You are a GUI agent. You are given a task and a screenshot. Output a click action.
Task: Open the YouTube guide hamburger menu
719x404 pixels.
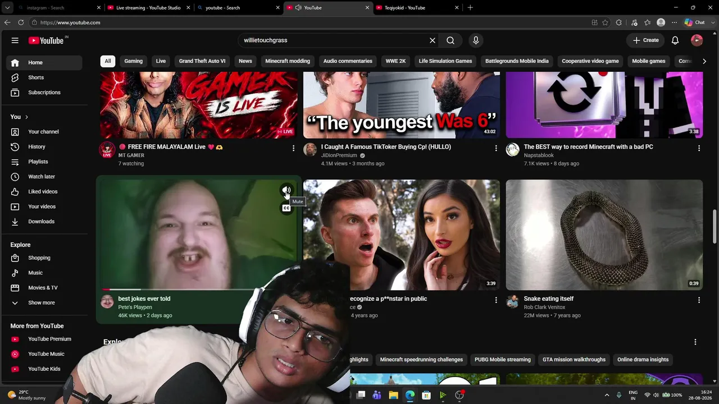click(x=15, y=40)
